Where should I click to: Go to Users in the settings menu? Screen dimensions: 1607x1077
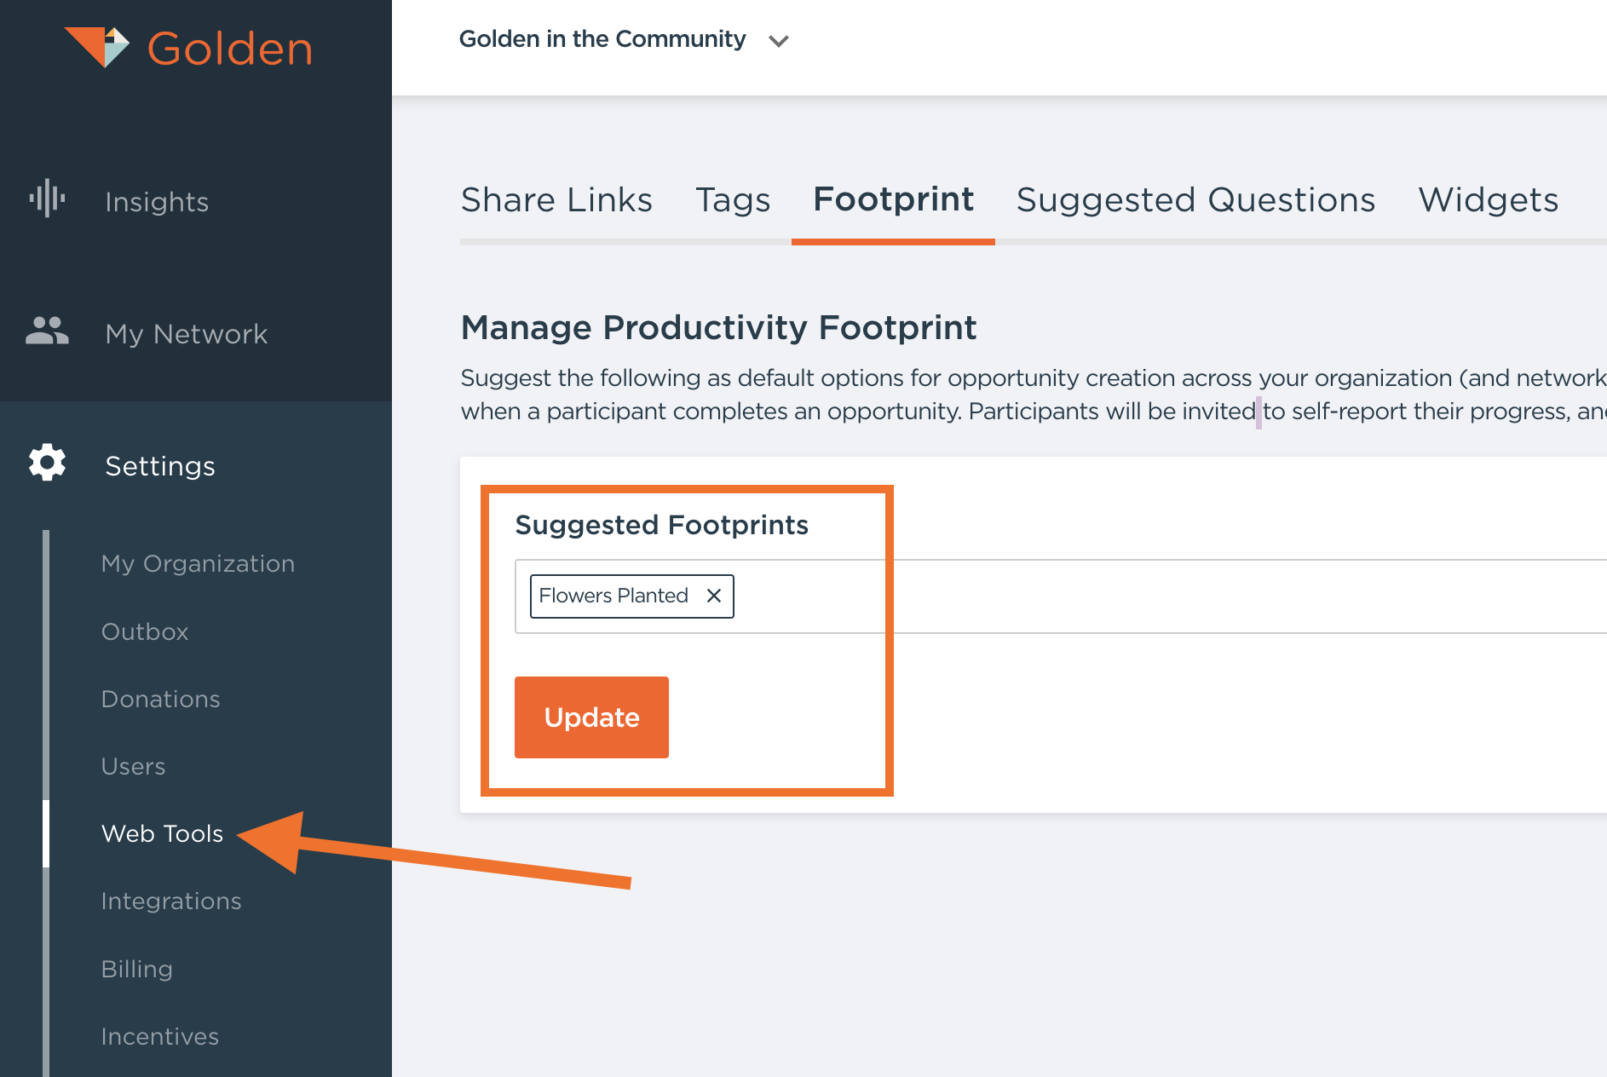[x=133, y=766]
